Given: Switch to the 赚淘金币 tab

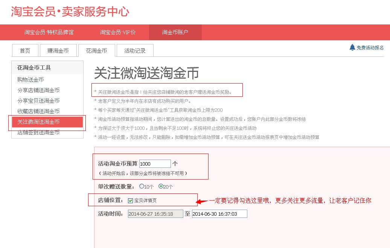Looking at the screenshot, I should point(58,50).
